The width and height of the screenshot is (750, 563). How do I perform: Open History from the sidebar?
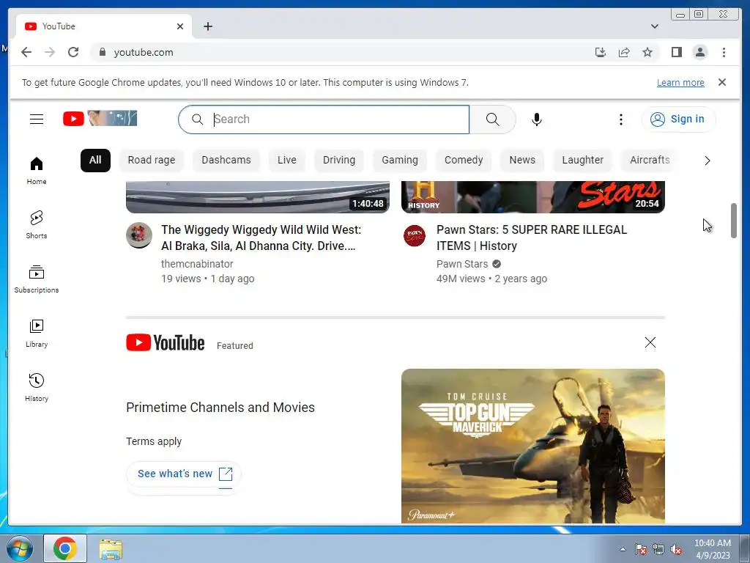[37, 387]
